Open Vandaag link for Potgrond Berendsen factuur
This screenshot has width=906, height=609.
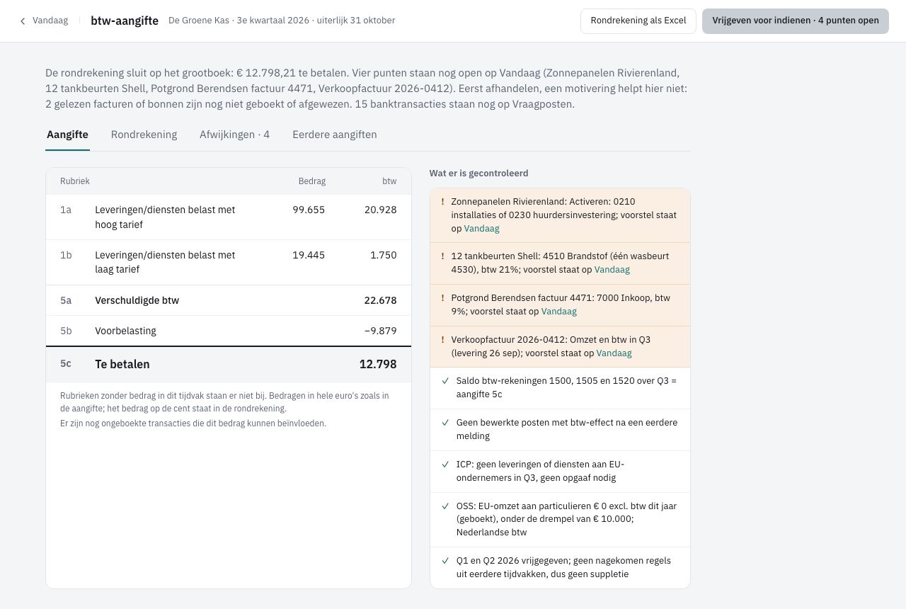click(x=558, y=311)
